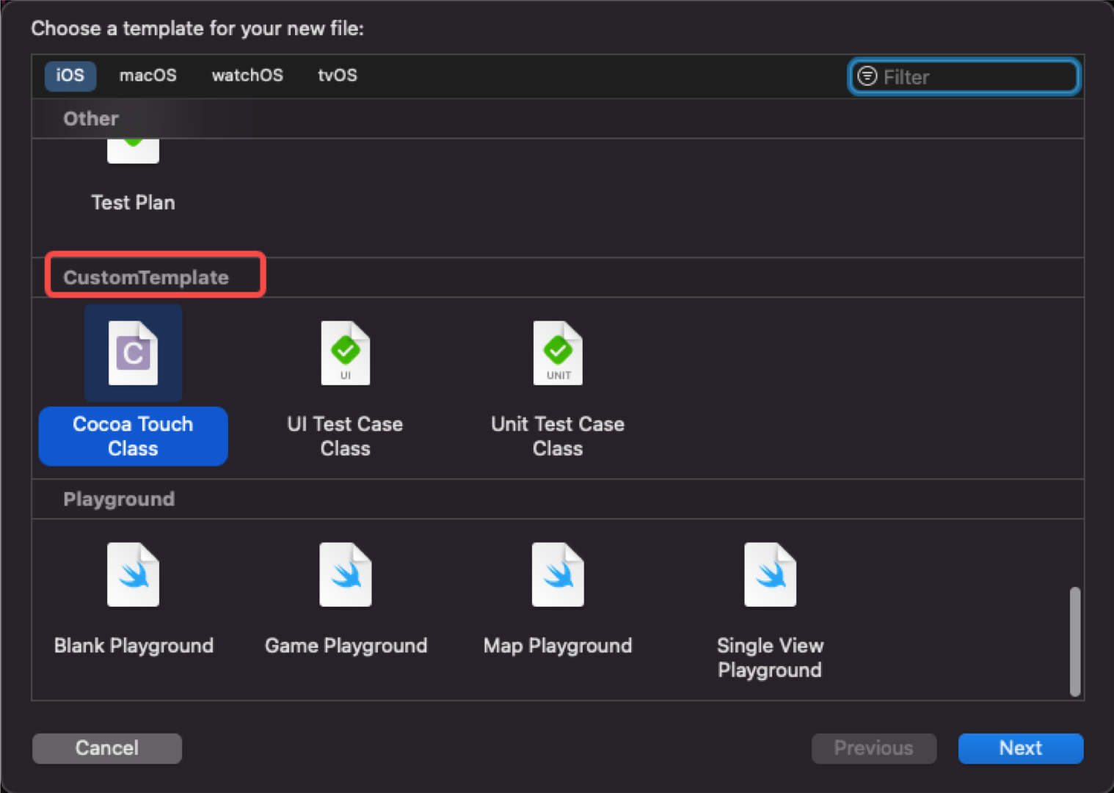Viewport: 1114px width, 793px height.
Task: Click the Other section header
Action: [91, 118]
